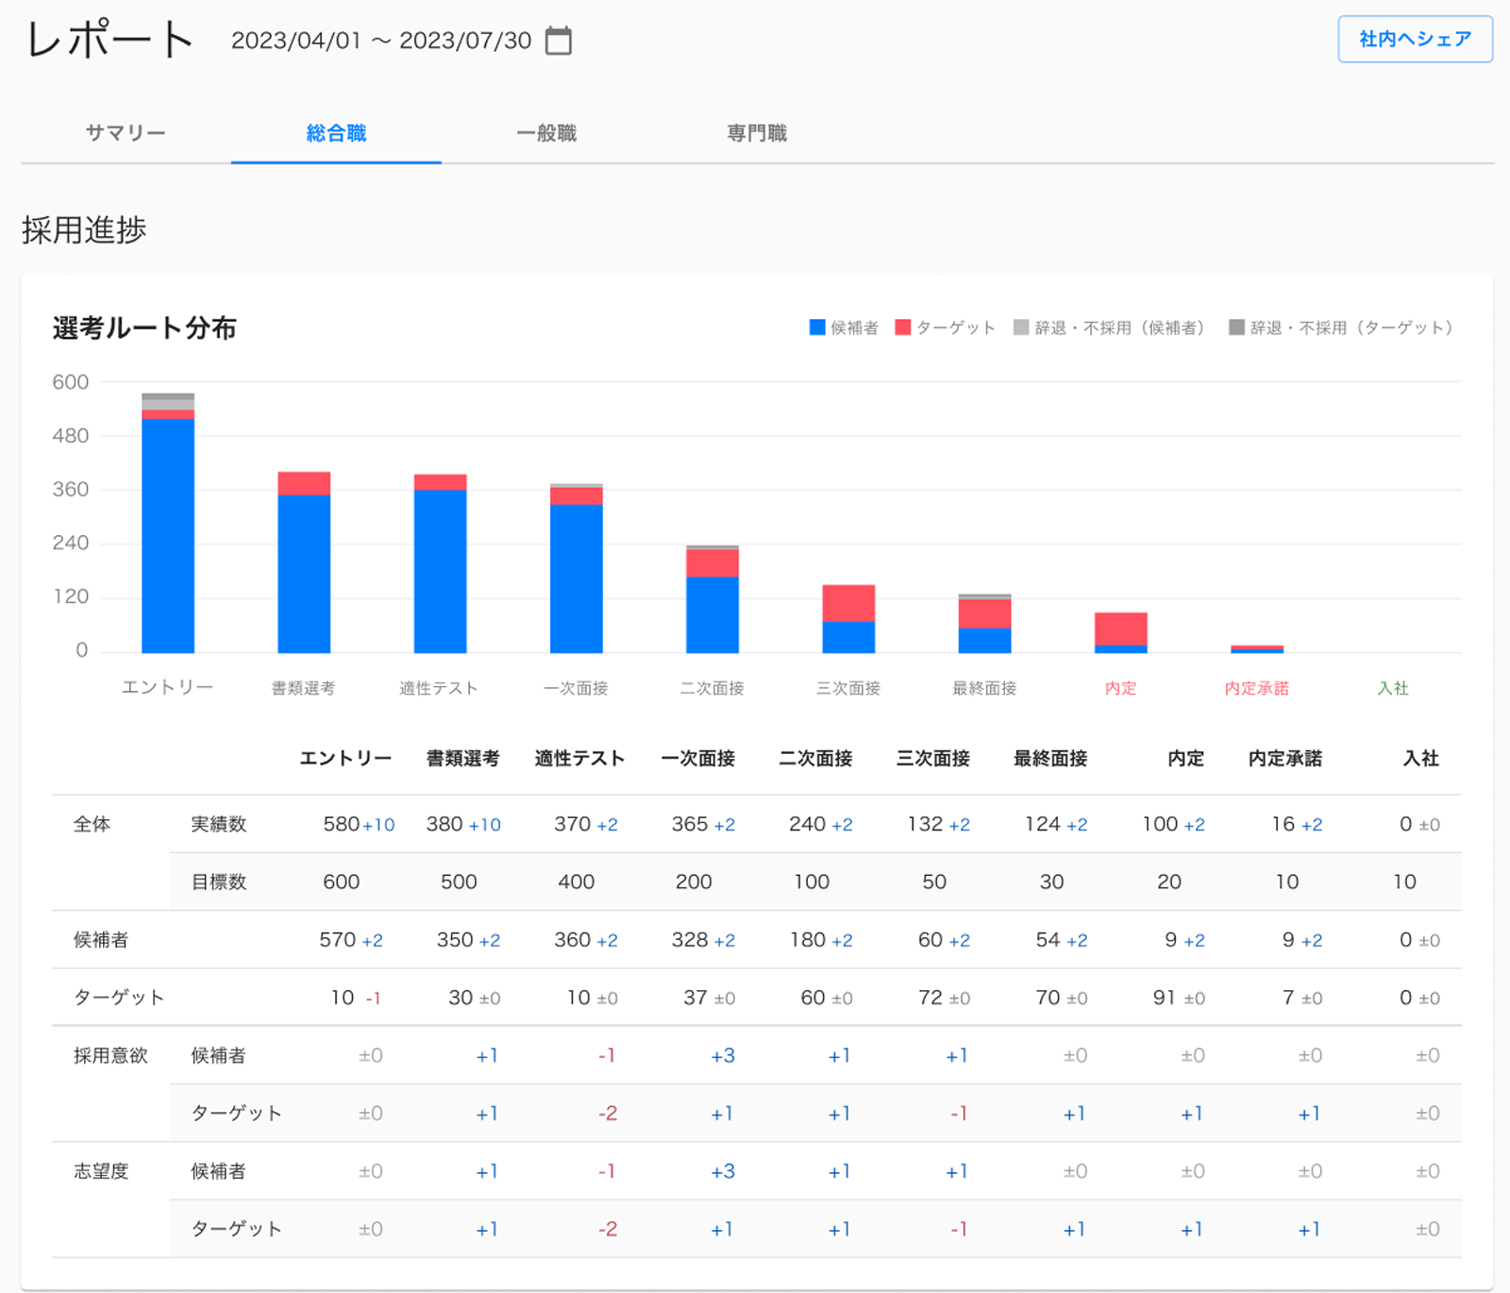The width and height of the screenshot is (1510, 1293).
Task: Click the 実績数 value 16 +2
Action: click(x=1297, y=824)
